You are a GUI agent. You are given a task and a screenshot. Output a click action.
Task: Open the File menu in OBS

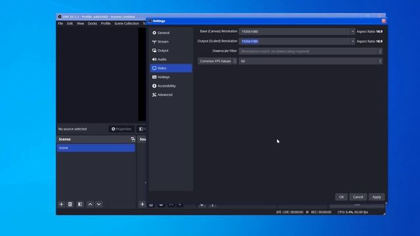click(60, 24)
